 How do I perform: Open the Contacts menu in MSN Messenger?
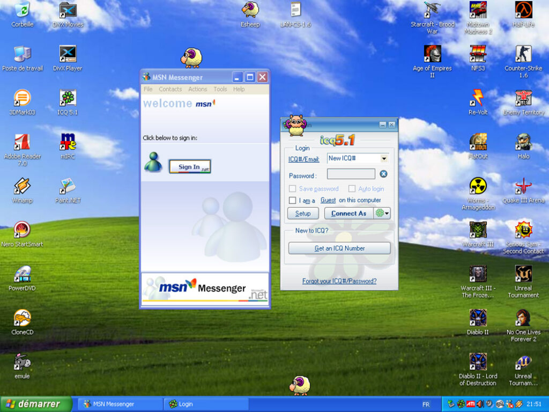170,89
